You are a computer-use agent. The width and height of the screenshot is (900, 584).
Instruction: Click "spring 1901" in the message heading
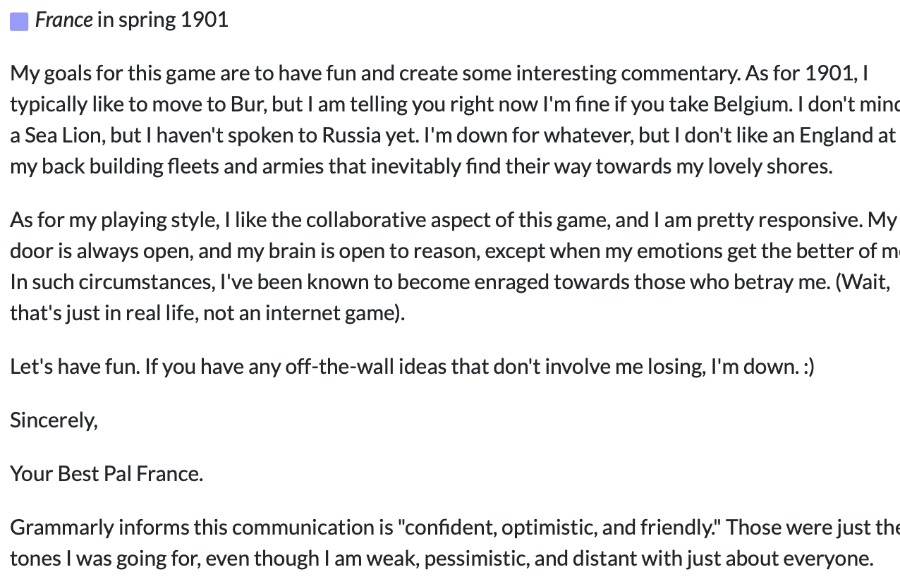pyautogui.click(x=174, y=20)
